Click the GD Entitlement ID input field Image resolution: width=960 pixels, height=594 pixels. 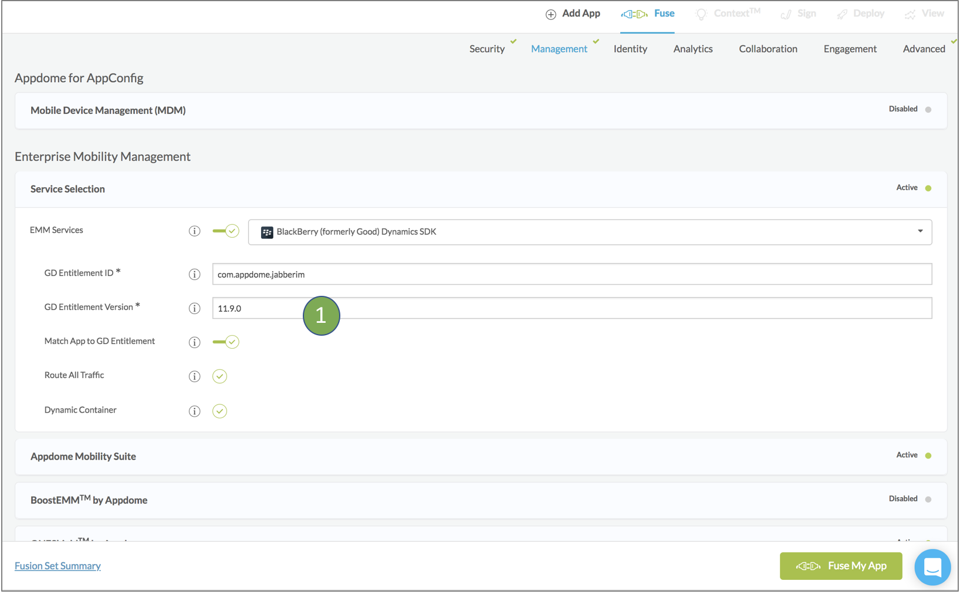pyautogui.click(x=572, y=274)
